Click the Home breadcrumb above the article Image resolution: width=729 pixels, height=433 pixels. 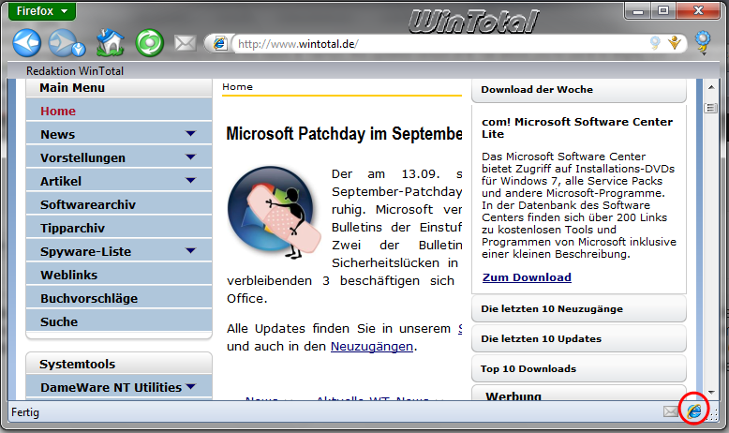pos(238,87)
